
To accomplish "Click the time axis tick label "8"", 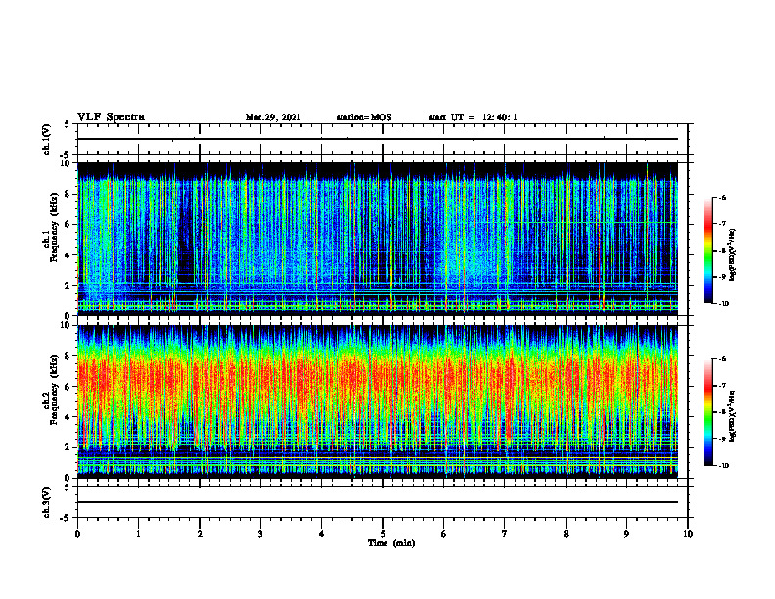I will 566,533.
